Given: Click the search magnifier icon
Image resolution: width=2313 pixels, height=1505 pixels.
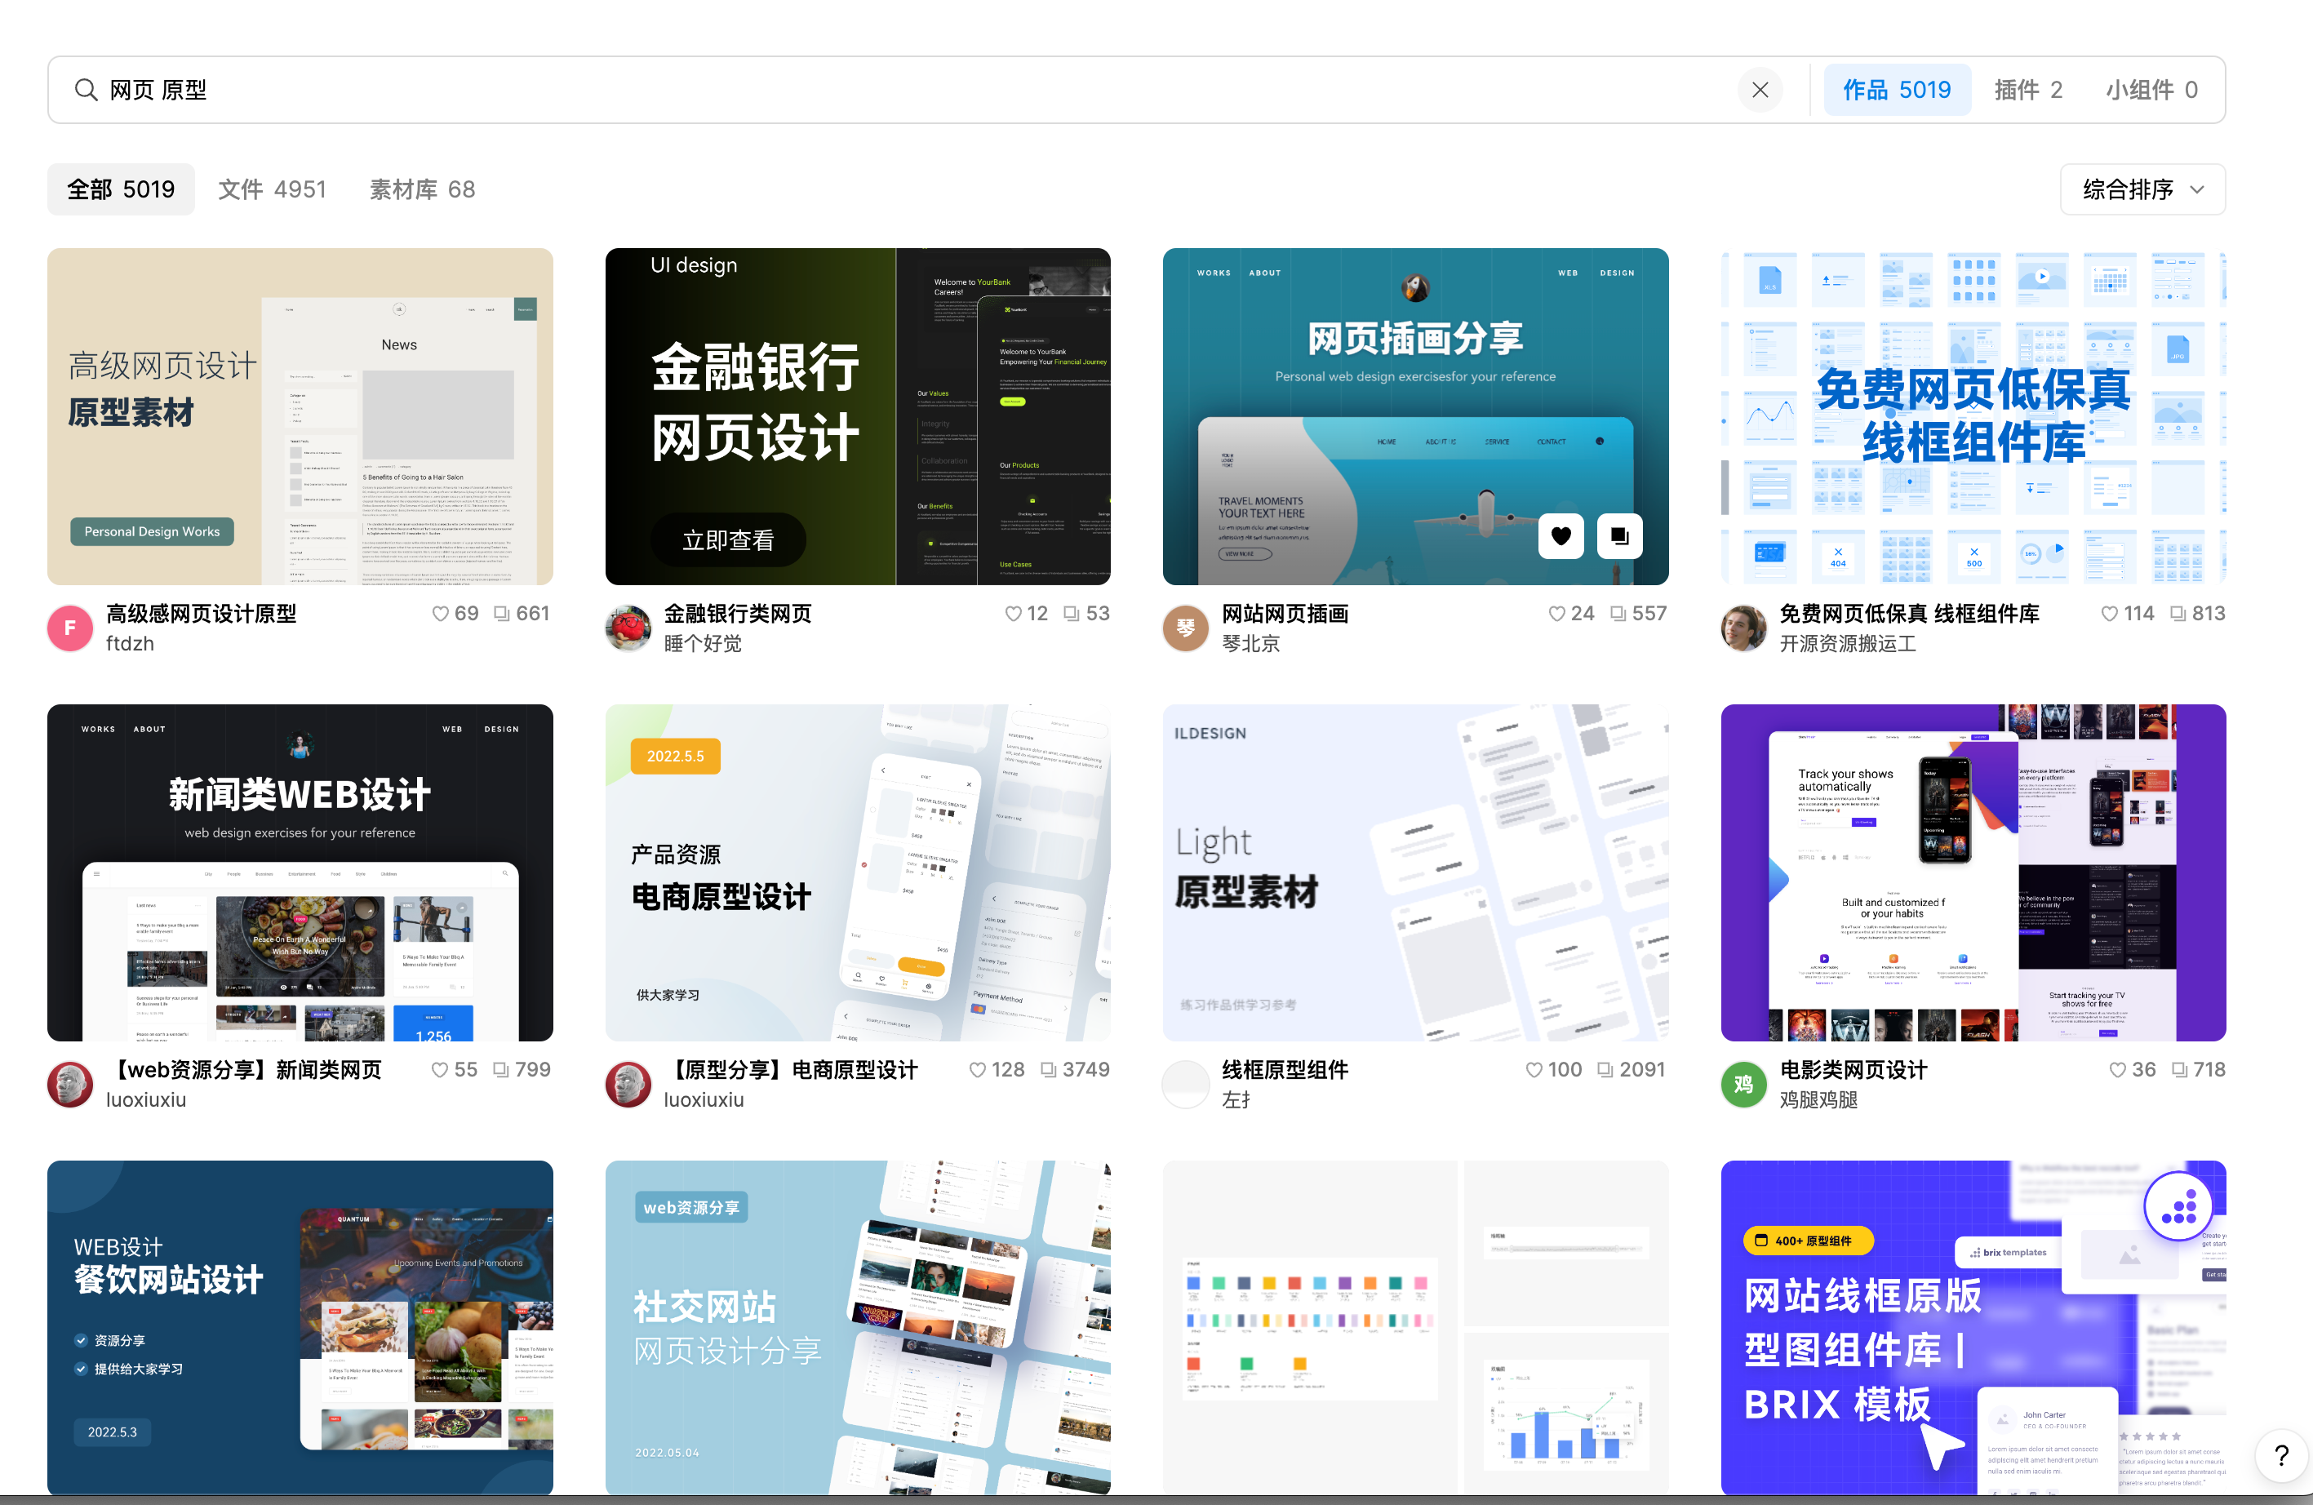Looking at the screenshot, I should [87, 91].
